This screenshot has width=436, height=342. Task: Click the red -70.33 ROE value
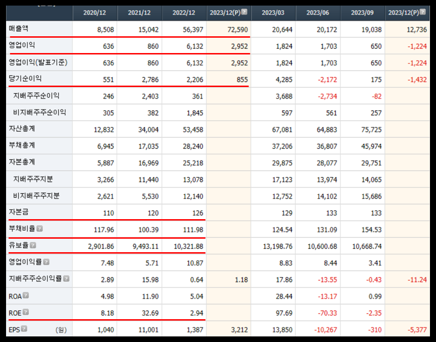(328, 313)
